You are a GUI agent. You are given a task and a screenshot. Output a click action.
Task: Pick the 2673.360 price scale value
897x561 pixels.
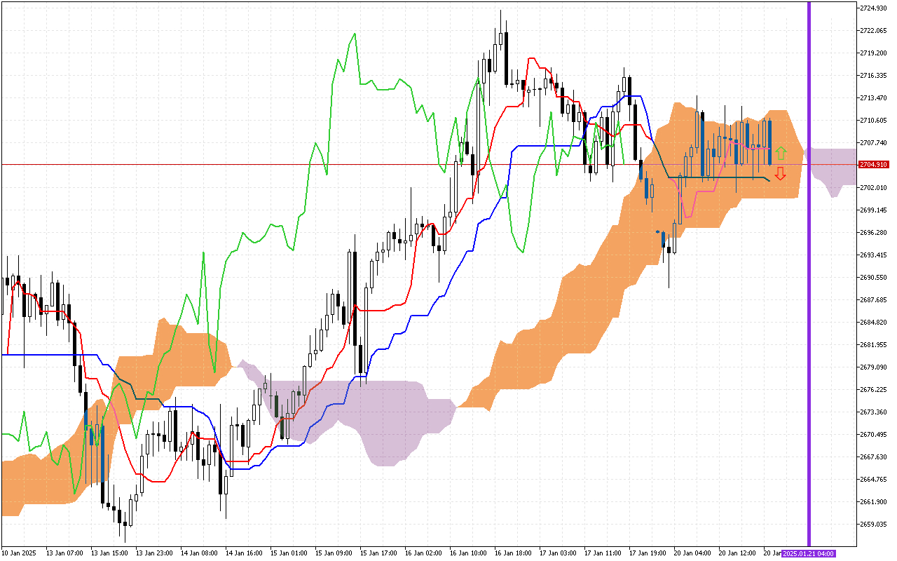(x=874, y=412)
